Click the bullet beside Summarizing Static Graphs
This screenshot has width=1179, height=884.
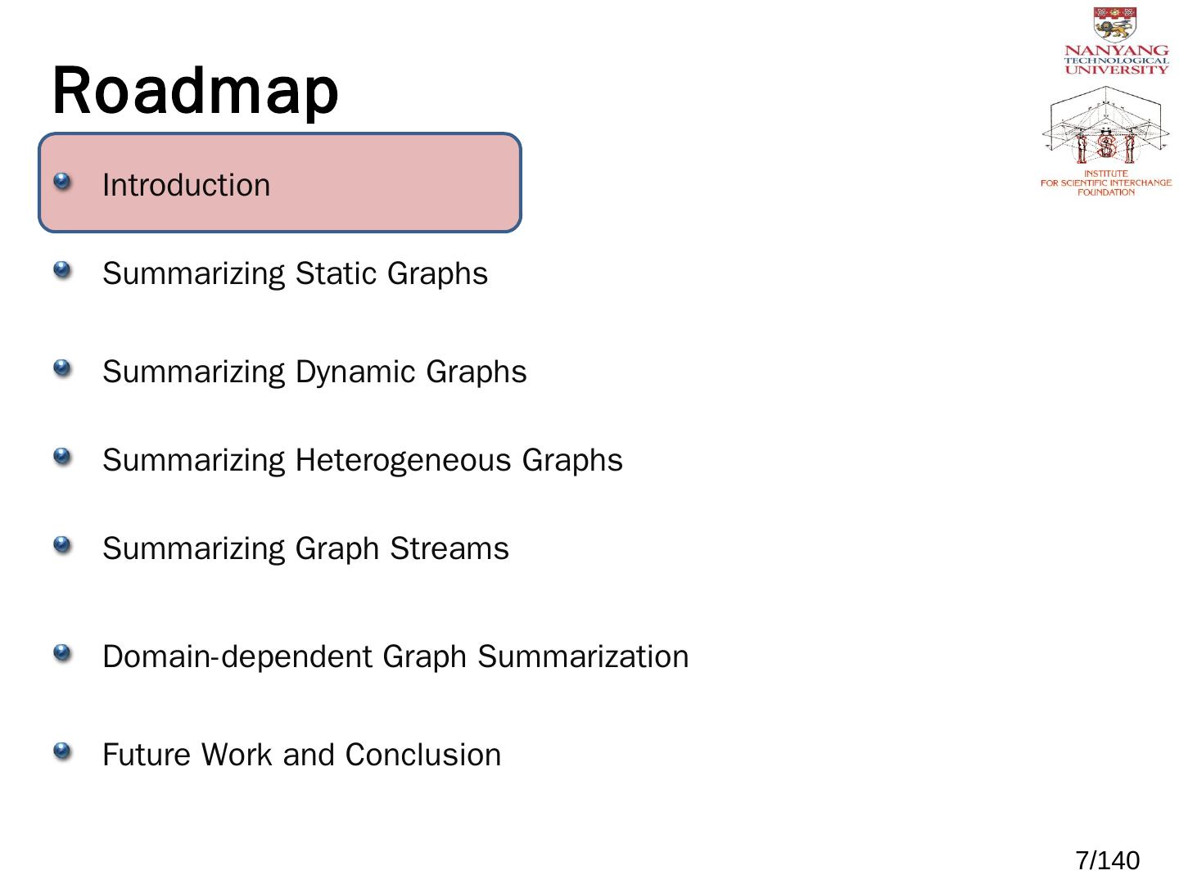pyautogui.click(x=62, y=269)
